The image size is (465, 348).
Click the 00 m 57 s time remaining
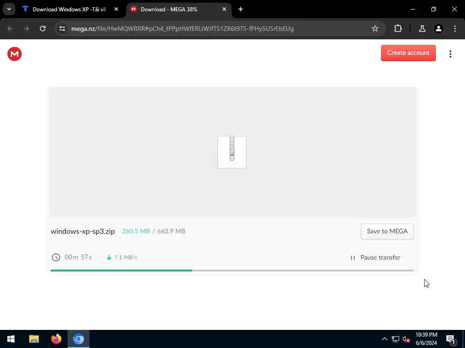[78, 257]
